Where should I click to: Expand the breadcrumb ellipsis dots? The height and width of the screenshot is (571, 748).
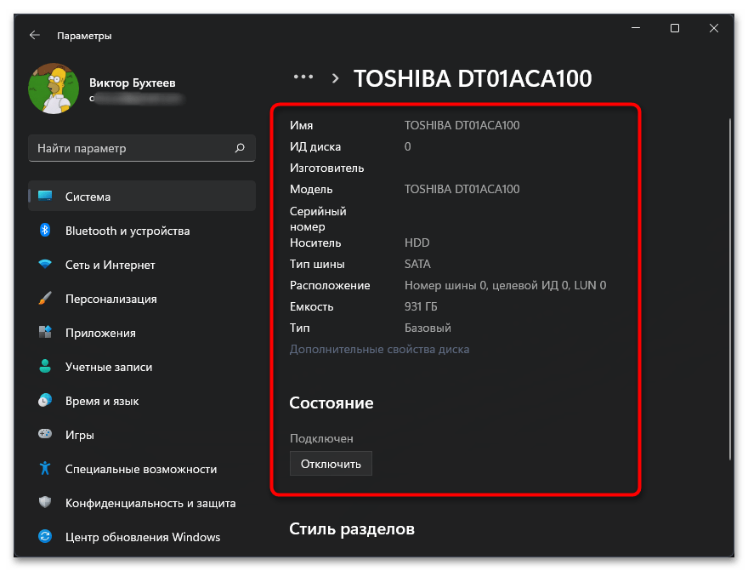(303, 77)
